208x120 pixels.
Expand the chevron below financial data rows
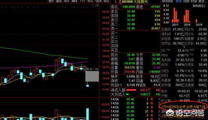pos(184,47)
